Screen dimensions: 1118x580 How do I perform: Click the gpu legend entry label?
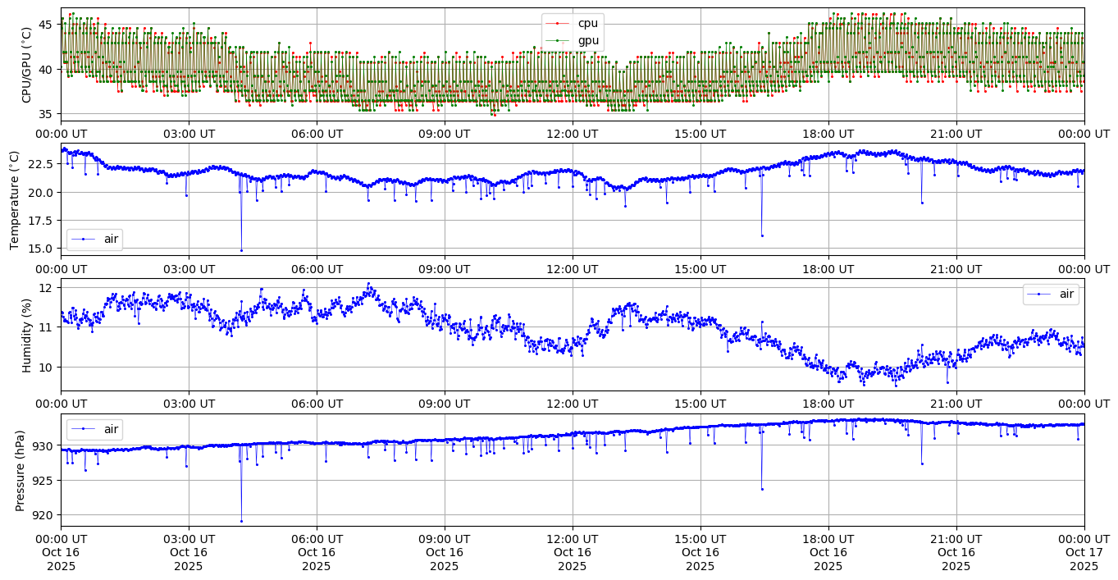click(587, 39)
